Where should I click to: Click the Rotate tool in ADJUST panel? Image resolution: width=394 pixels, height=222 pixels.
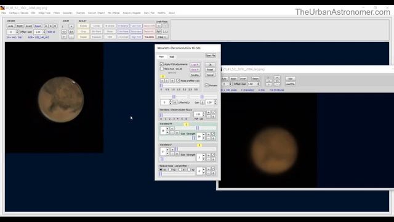84,26
